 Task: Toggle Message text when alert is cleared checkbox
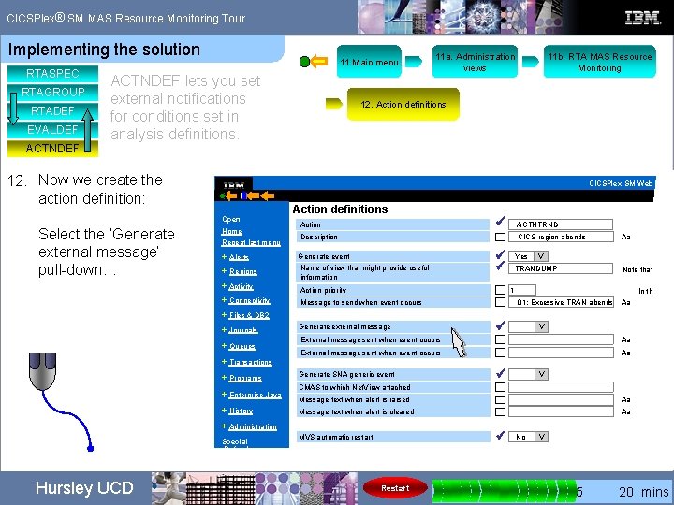tap(500, 411)
